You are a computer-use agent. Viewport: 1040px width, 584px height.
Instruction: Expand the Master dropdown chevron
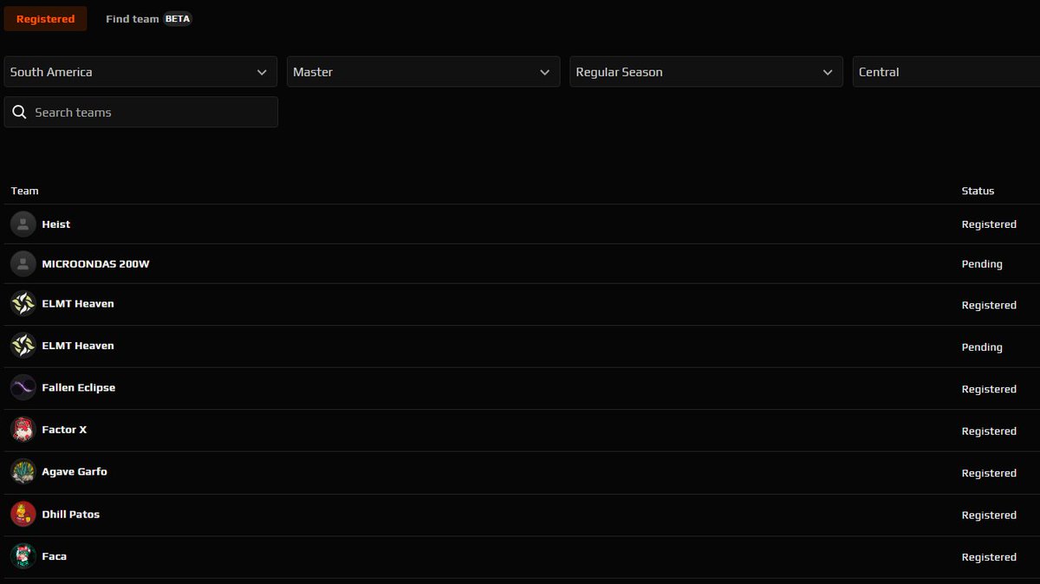tap(544, 73)
